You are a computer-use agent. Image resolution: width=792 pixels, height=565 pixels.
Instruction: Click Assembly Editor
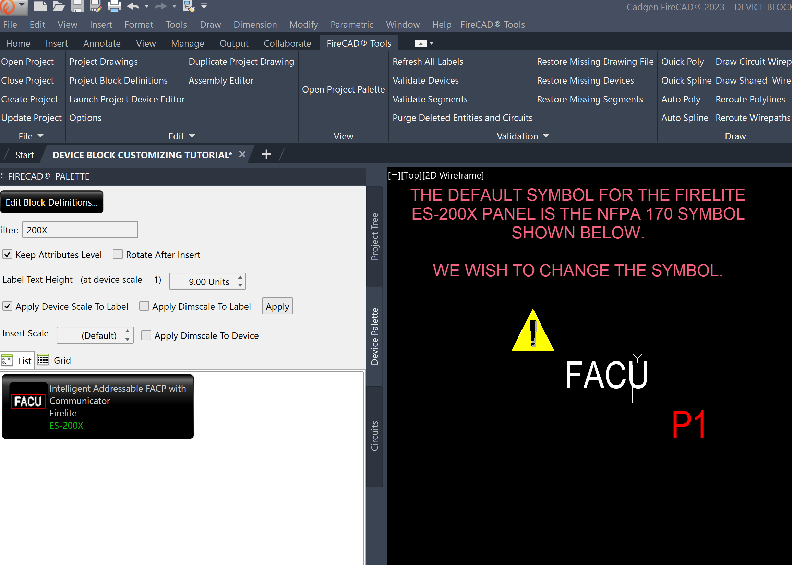coord(221,81)
